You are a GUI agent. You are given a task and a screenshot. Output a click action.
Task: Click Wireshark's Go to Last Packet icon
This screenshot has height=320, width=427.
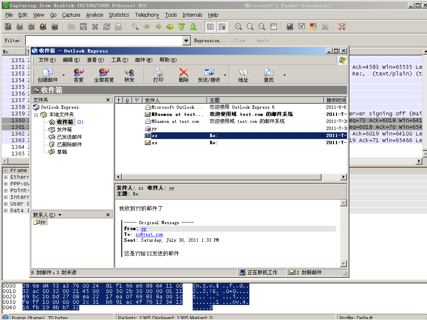pyautogui.click(x=193, y=27)
